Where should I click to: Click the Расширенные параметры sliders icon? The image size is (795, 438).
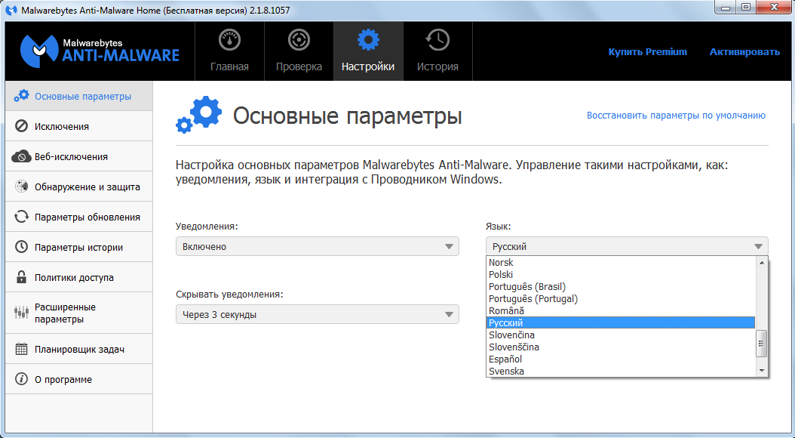(x=21, y=313)
